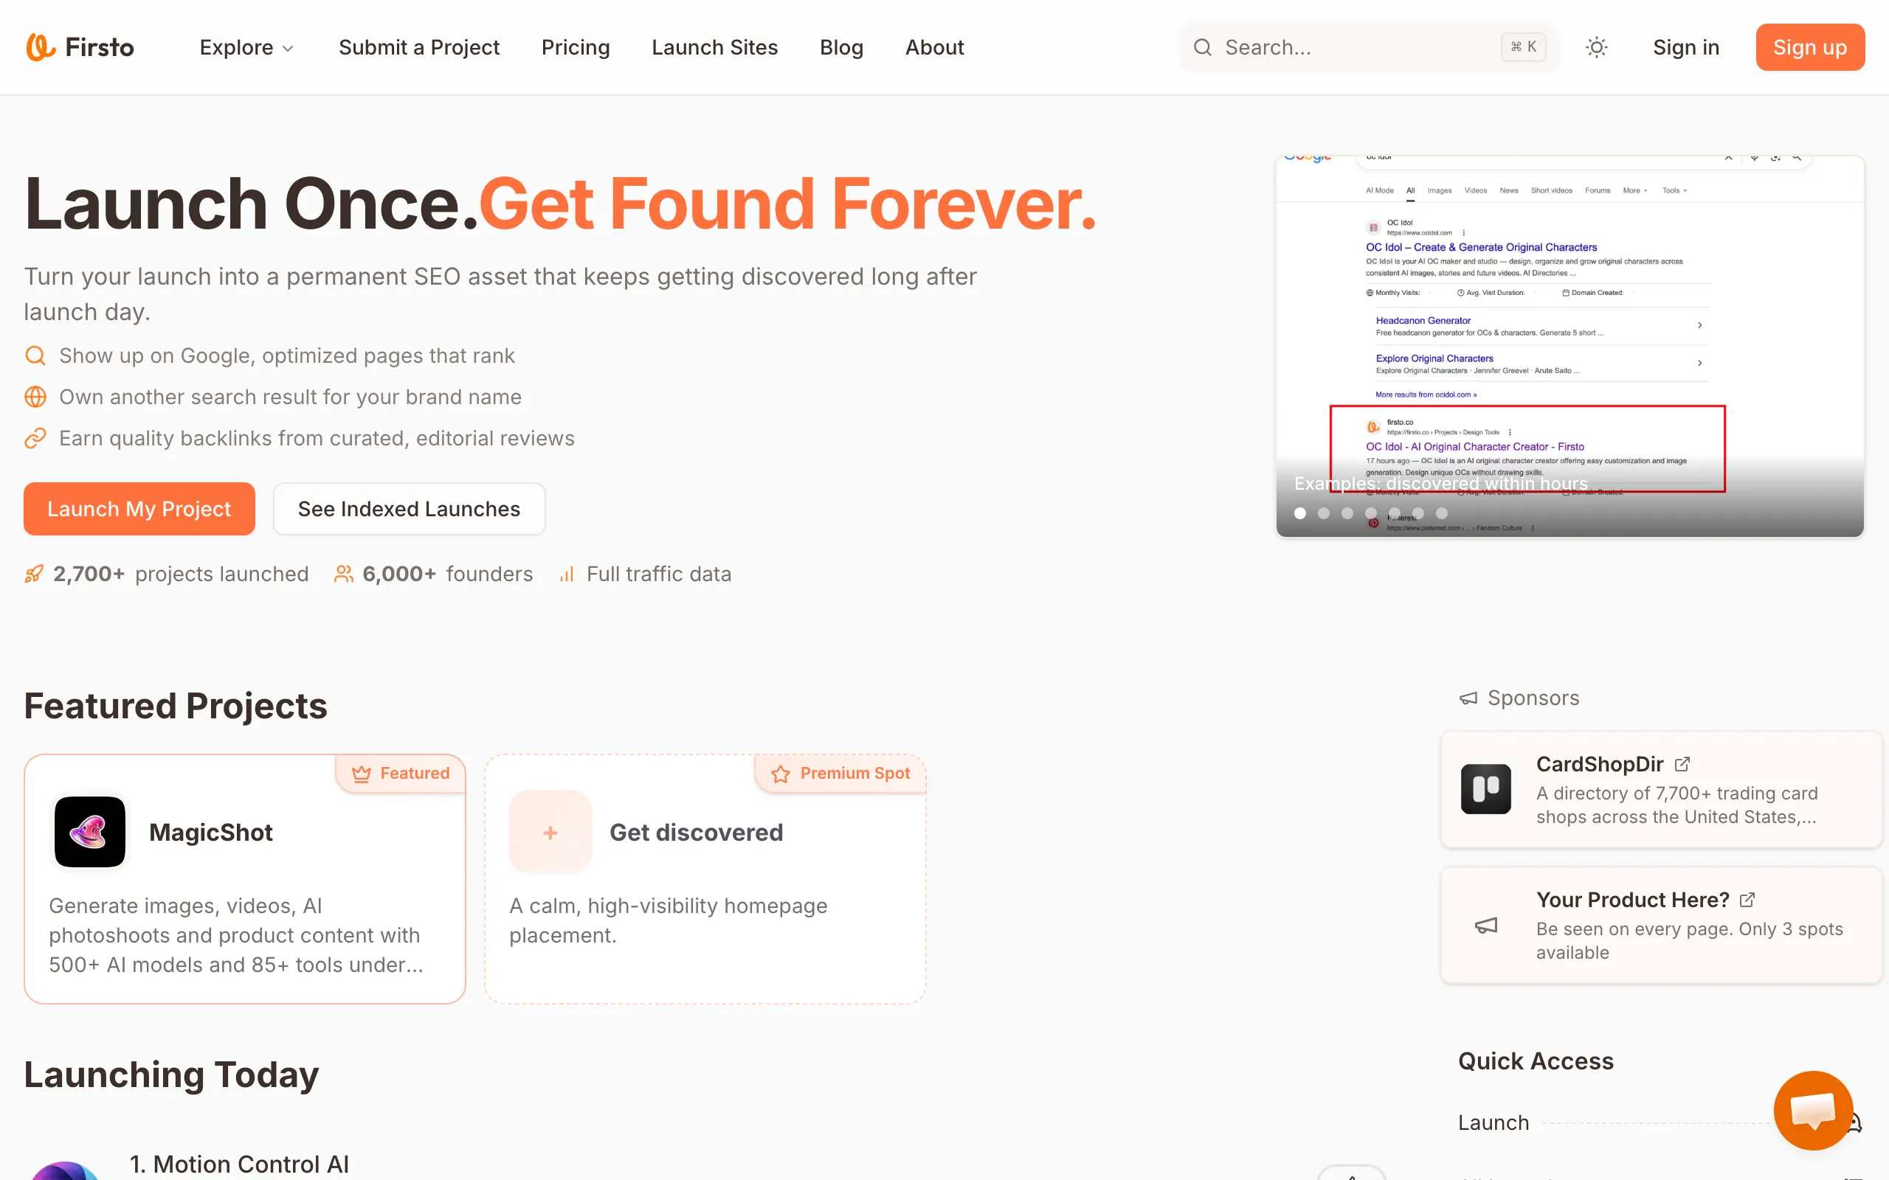
Task: Open Your Product Here sponsor title
Action: click(1632, 900)
